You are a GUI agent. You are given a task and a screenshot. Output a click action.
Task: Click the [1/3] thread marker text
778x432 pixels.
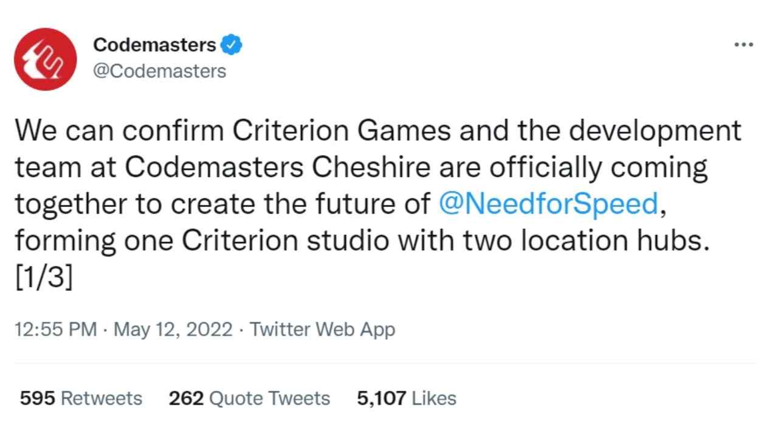tap(44, 278)
